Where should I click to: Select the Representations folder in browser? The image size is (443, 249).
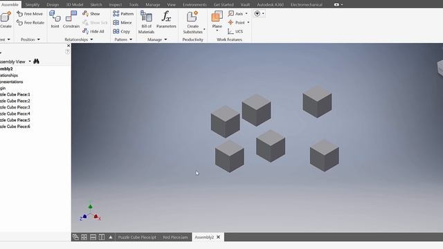click(x=12, y=82)
